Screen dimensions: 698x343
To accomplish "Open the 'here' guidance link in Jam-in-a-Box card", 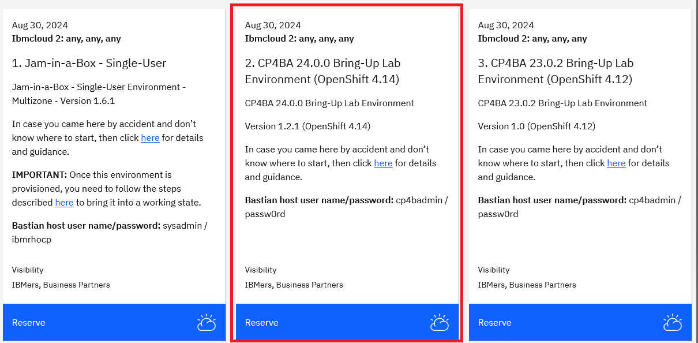I will pos(150,138).
